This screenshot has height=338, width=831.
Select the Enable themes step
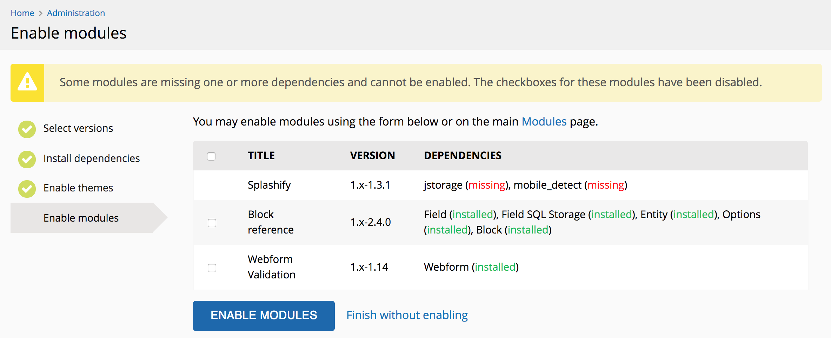tap(78, 188)
